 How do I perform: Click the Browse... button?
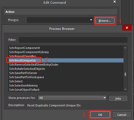pos(105,21)
